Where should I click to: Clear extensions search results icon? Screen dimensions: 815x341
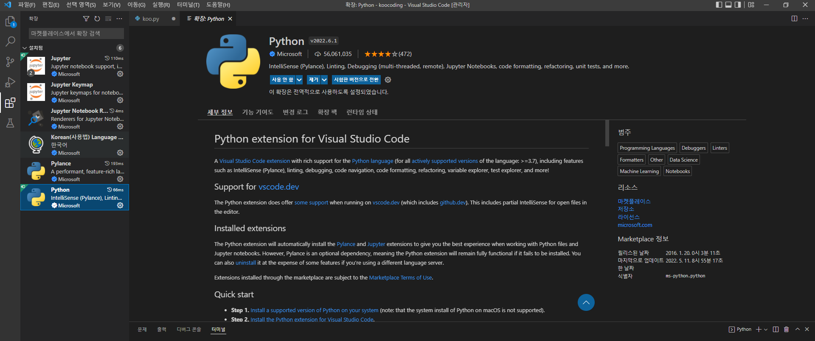coord(108,19)
